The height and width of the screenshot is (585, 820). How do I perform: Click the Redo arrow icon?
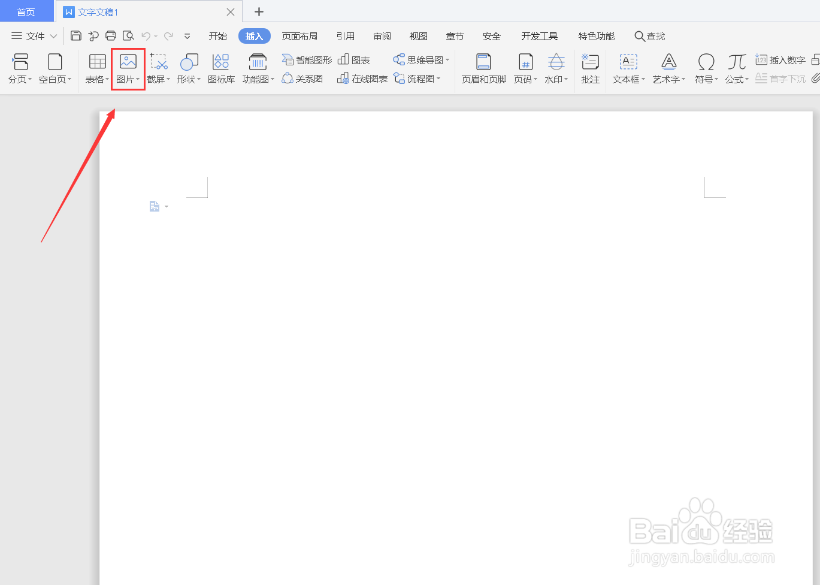tap(168, 36)
